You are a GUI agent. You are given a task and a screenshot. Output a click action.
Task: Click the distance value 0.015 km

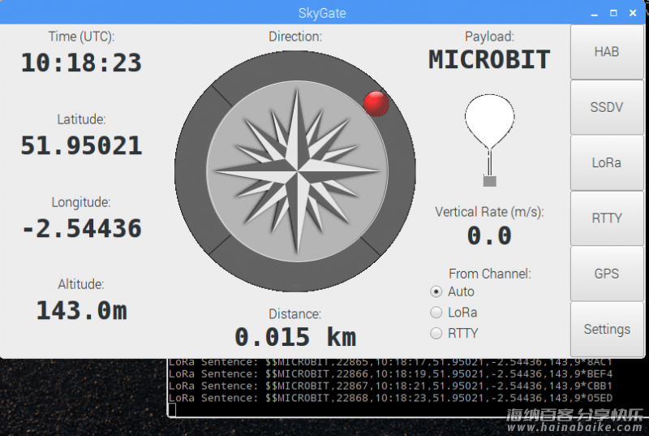[x=295, y=337]
